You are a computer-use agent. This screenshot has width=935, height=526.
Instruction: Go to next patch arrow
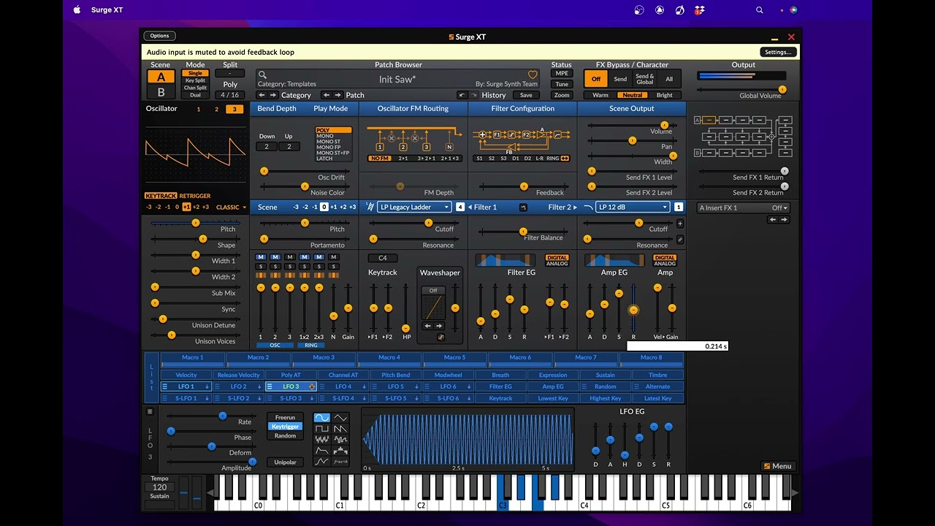pos(339,95)
